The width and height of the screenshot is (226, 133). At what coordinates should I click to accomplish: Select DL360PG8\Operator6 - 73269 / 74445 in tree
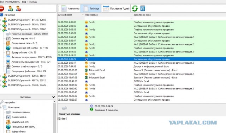tap(27, 85)
